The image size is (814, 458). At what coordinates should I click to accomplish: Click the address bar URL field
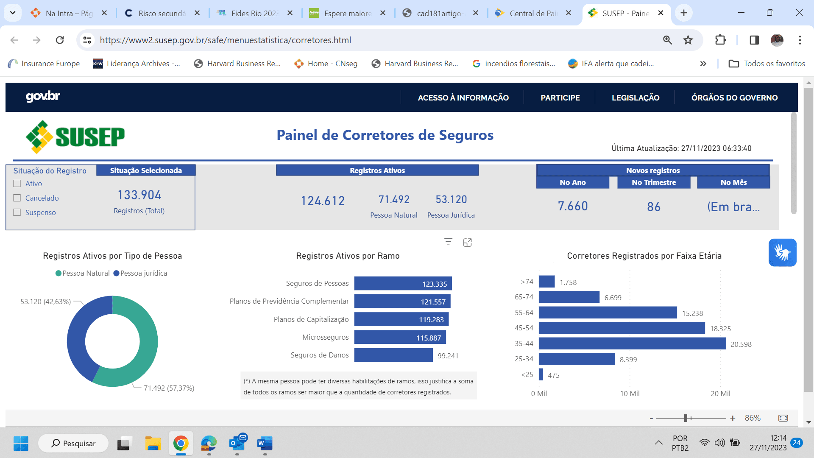coord(373,40)
